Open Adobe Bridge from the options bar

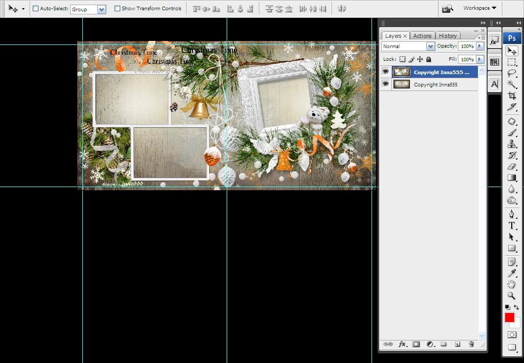(x=447, y=9)
